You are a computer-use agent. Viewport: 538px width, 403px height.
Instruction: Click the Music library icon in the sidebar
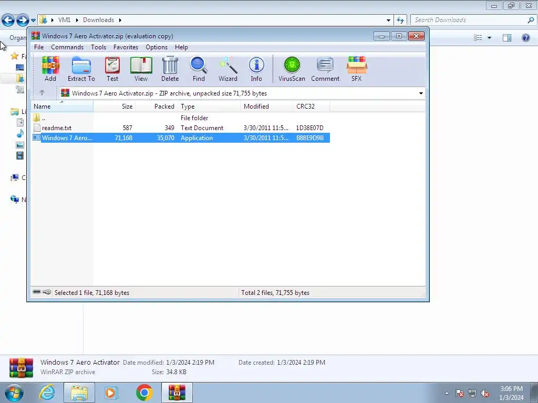click(20, 133)
